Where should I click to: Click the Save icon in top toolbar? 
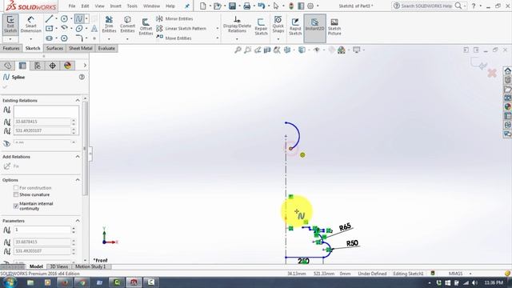pos(232,6)
